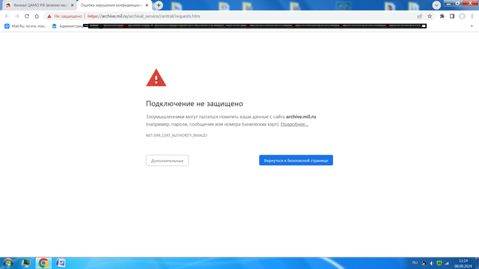
Task: Restore down the Chrome window
Action: click(457, 3)
